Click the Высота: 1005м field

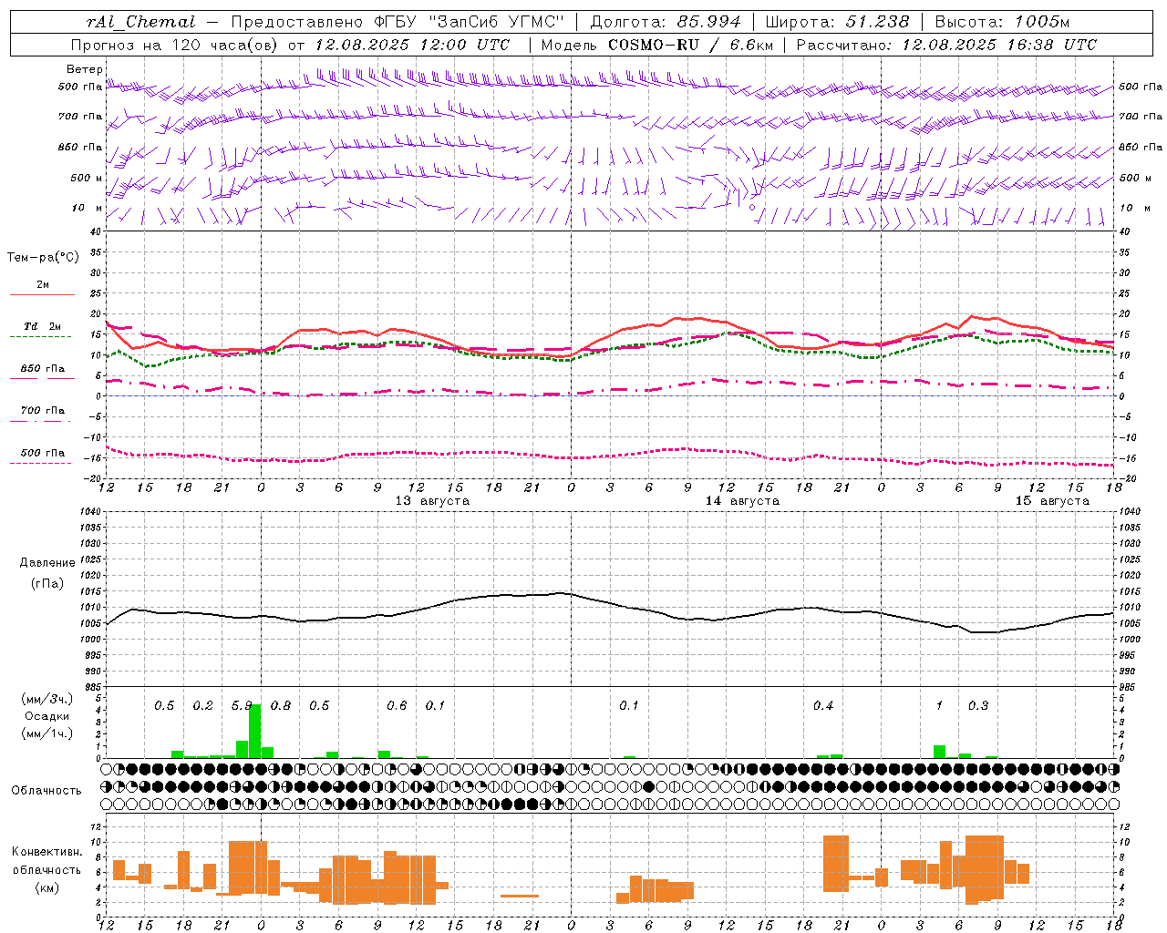pos(1001,22)
